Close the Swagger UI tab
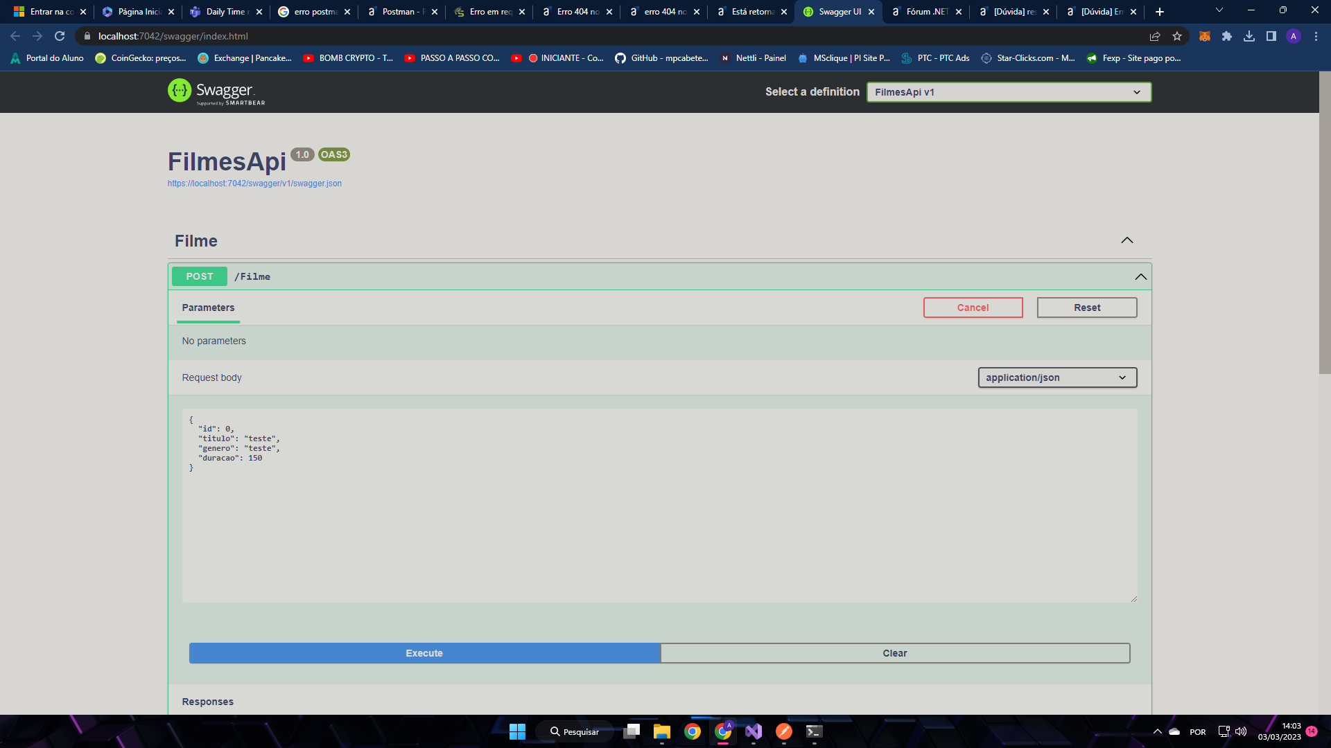 click(871, 12)
